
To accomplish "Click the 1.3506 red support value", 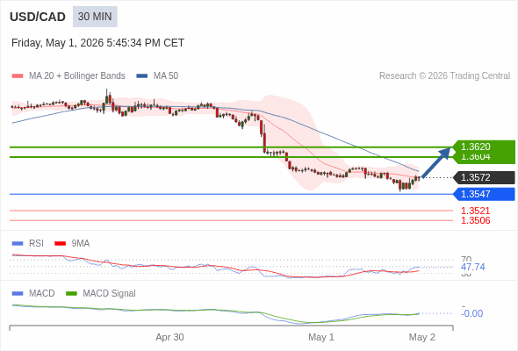I will click(x=475, y=220).
